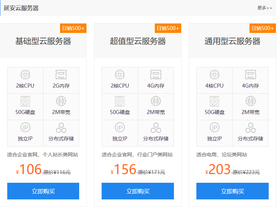Image resolution: width=277 pixels, height=207 pixels.
Task: Click the 超值型云服务器 heading
Action: click(x=138, y=41)
